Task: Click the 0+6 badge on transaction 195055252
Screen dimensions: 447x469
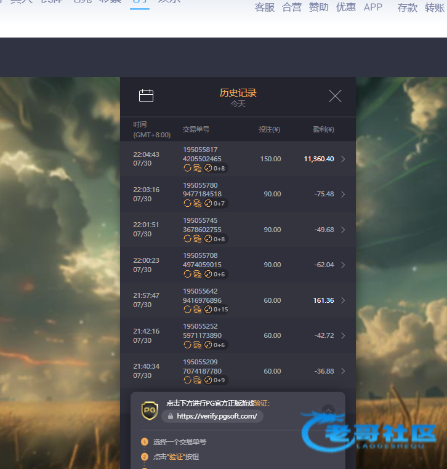Action: 215,345
